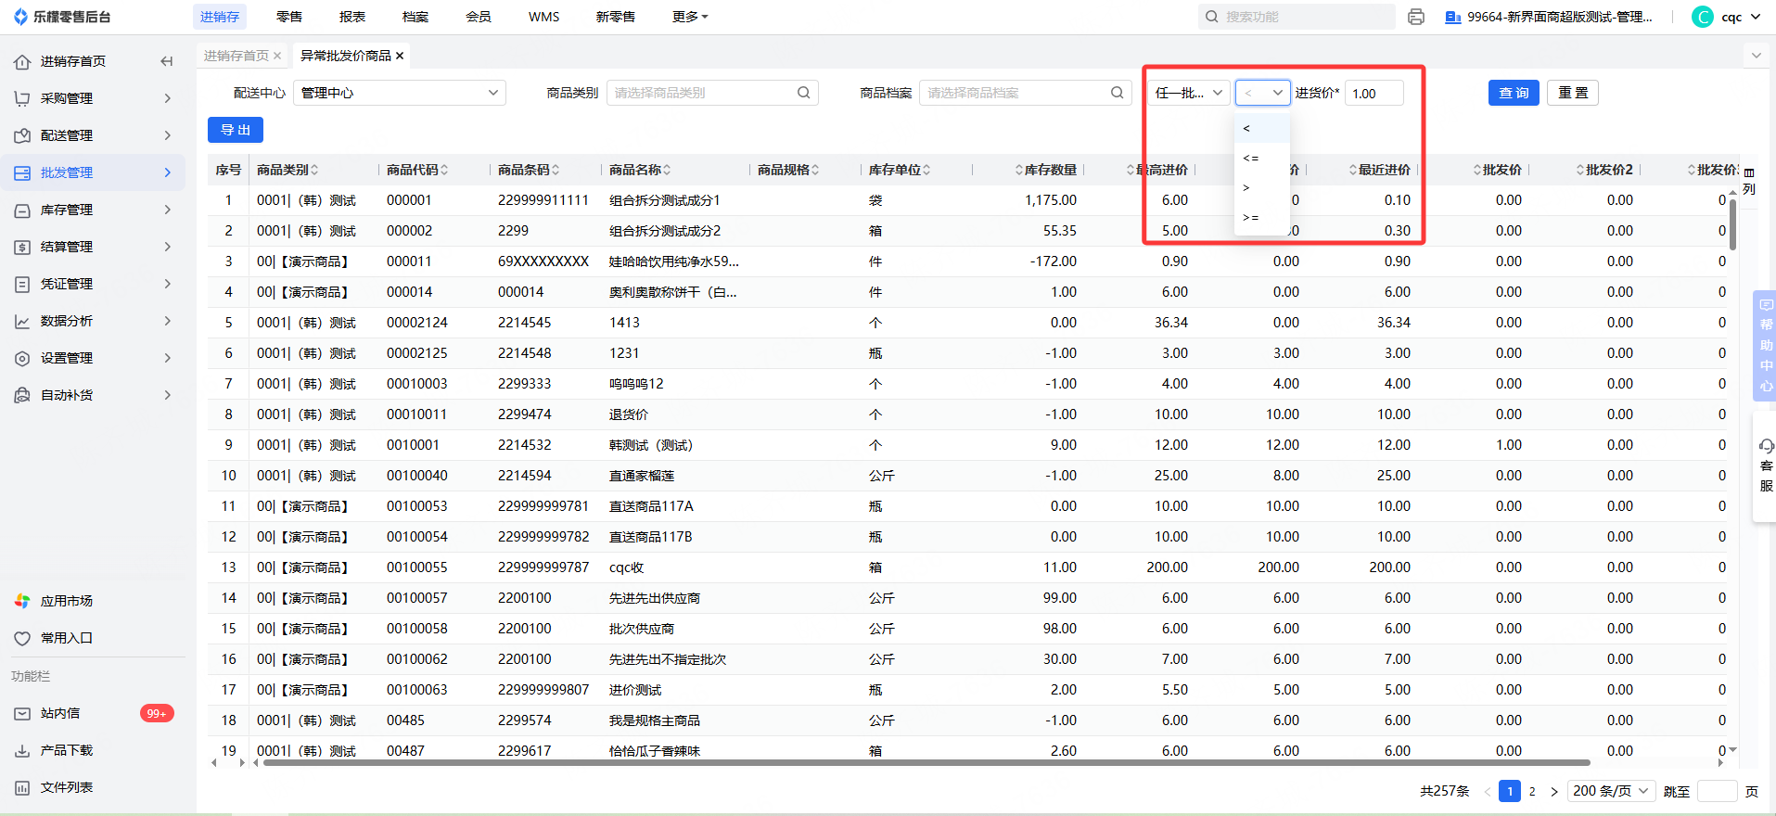The width and height of the screenshot is (1776, 816).
Task: Go to page 2 in pagination
Action: click(1532, 791)
